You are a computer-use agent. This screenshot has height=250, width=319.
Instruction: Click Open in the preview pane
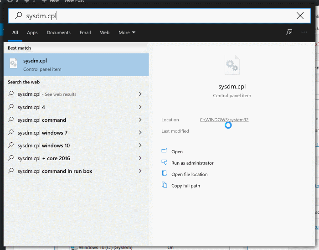177,151
